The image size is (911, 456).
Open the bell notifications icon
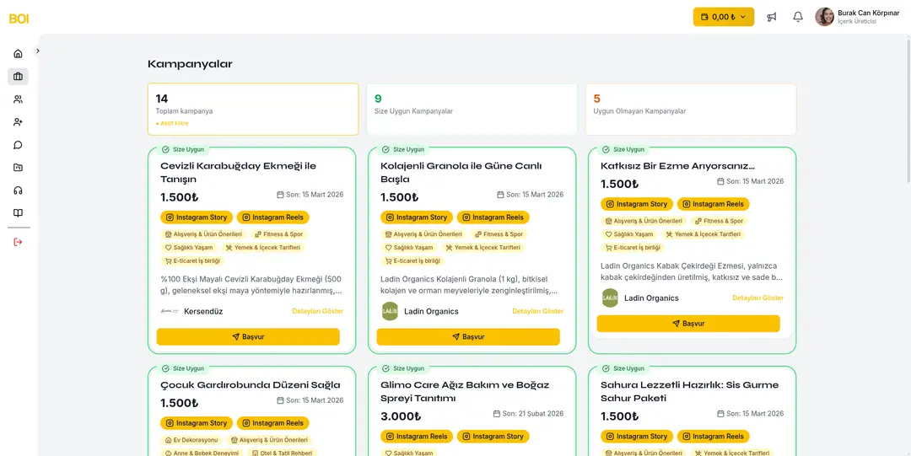point(798,17)
